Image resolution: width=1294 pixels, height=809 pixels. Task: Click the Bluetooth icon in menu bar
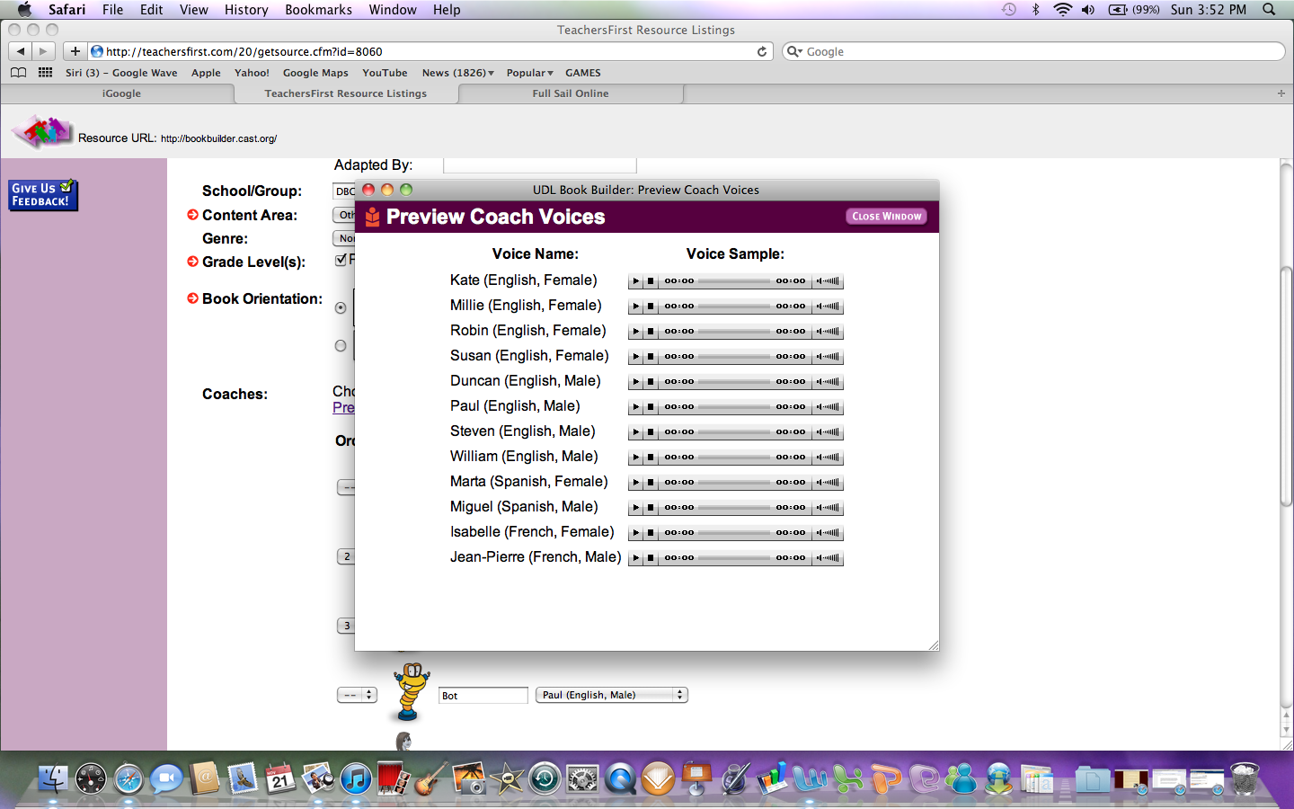pyautogui.click(x=1035, y=10)
